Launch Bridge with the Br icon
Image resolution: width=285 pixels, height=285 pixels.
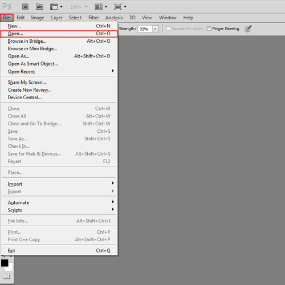point(25,7)
